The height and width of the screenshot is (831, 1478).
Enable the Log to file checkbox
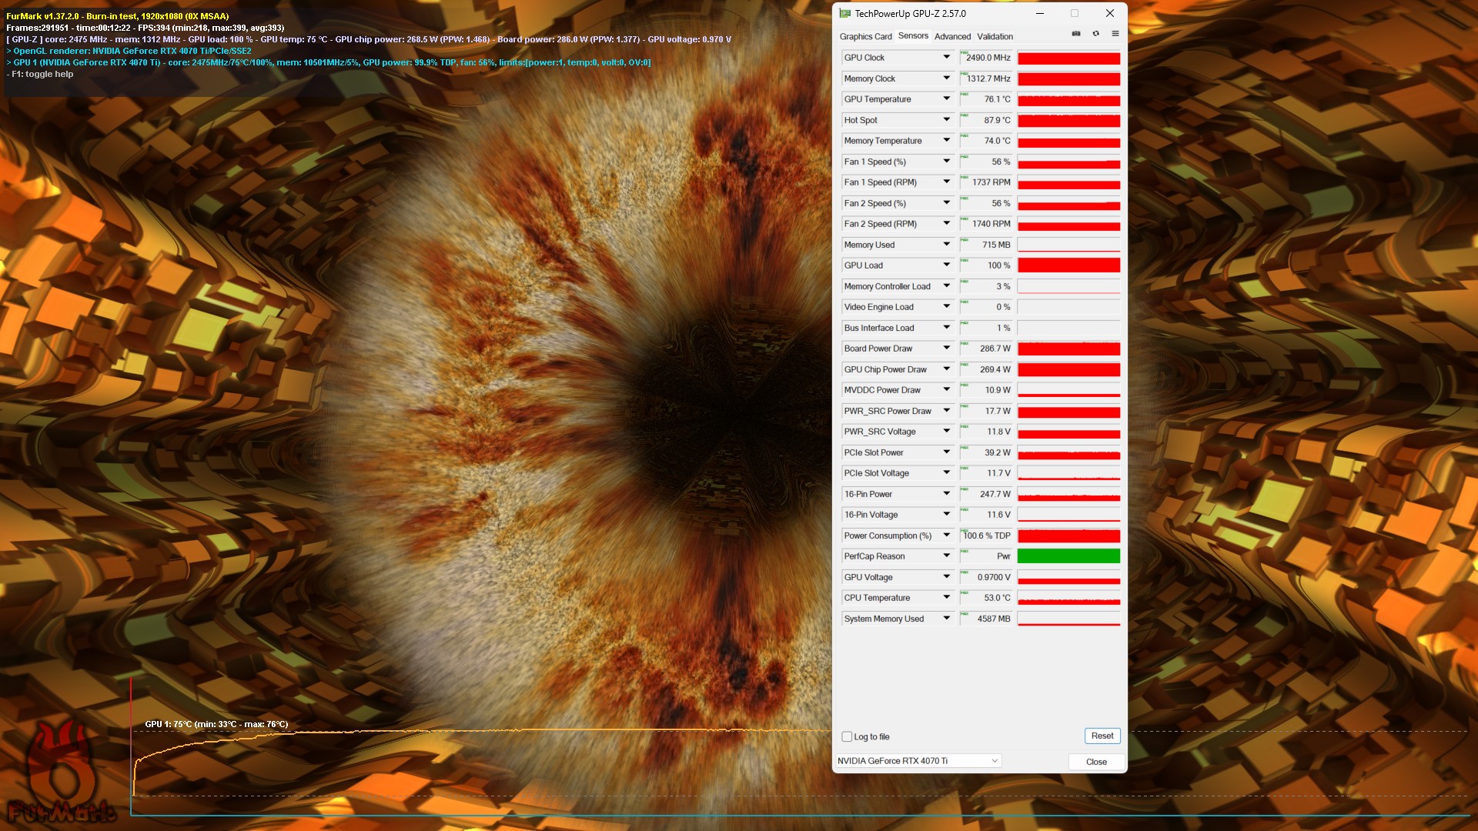(847, 736)
